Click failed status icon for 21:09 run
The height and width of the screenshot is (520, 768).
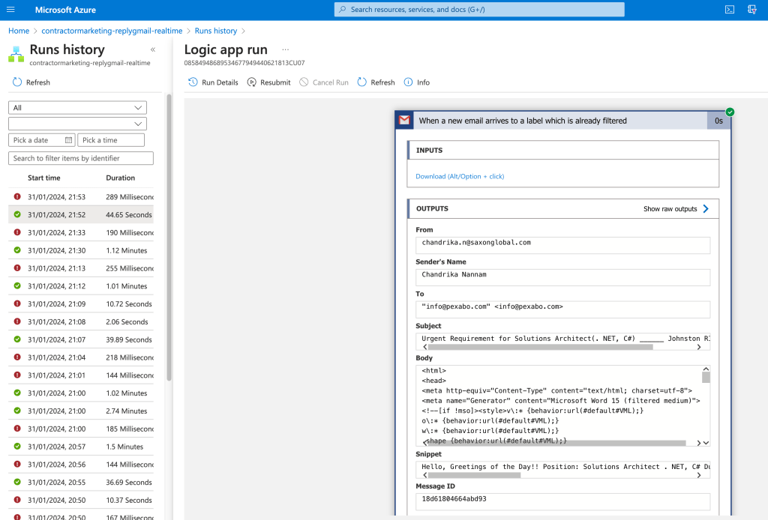pos(17,303)
